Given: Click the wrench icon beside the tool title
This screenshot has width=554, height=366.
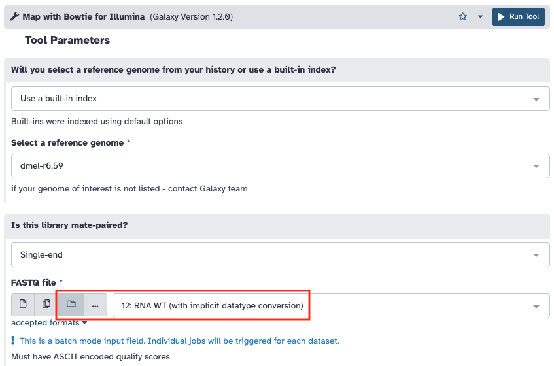Looking at the screenshot, I should [15, 16].
